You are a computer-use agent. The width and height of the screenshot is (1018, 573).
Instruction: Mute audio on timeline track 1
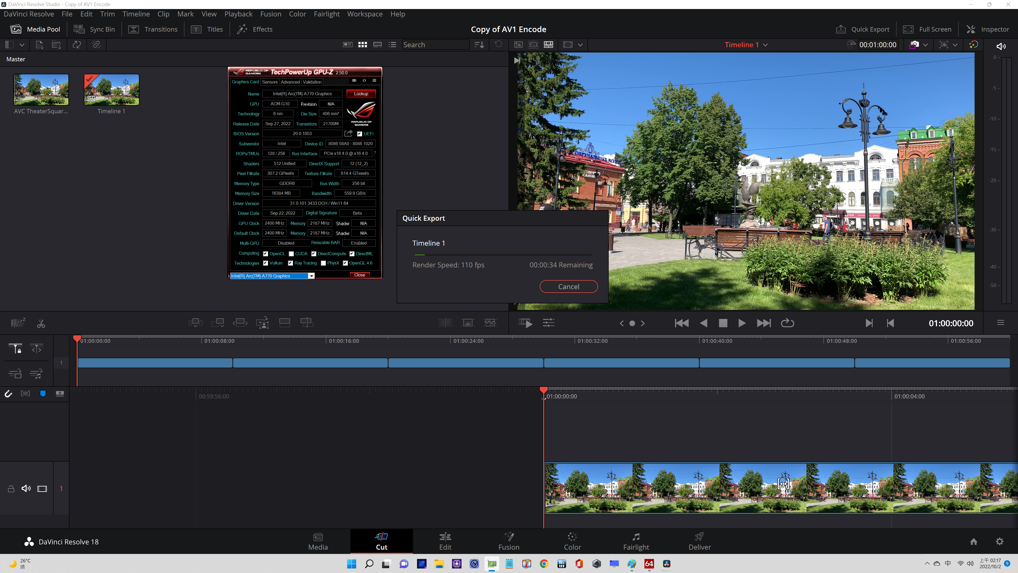pyautogui.click(x=26, y=489)
